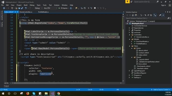Click Sign in link
Screen dimensions: 172x96
point(163,5)
